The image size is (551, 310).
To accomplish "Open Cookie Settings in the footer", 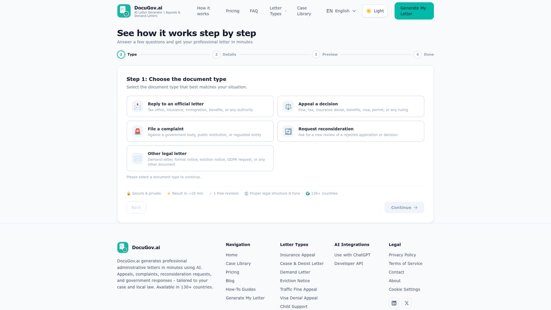I will [405, 289].
